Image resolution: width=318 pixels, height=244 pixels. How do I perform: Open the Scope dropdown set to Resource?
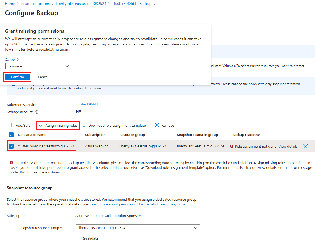point(38,66)
